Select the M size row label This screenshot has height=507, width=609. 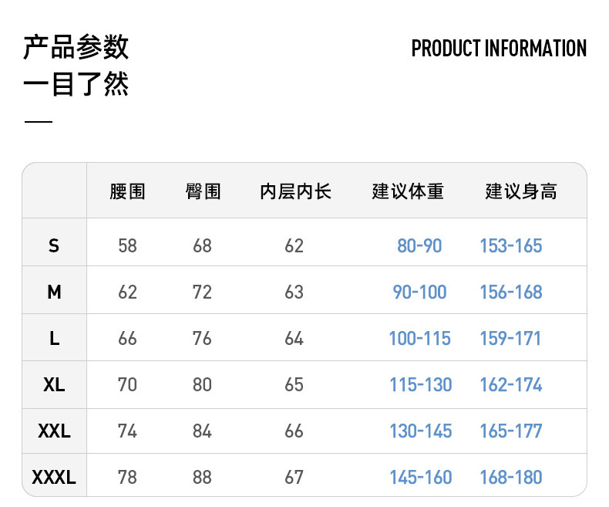pos(54,292)
